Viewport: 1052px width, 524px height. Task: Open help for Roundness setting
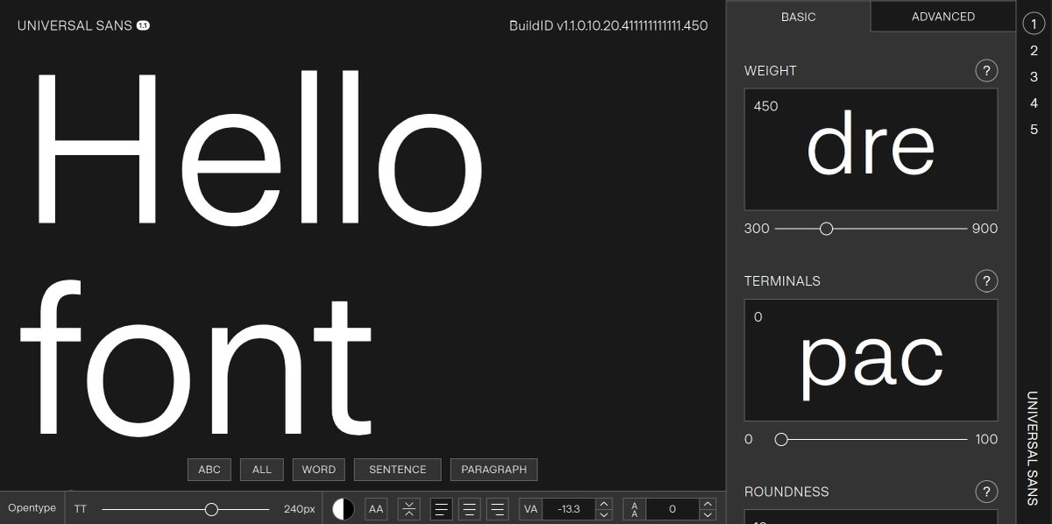pyautogui.click(x=986, y=492)
